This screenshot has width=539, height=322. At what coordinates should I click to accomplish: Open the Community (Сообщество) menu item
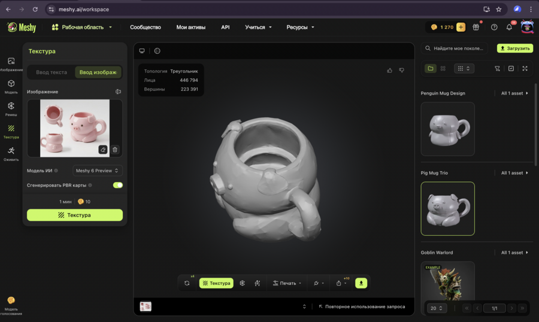tap(146, 27)
